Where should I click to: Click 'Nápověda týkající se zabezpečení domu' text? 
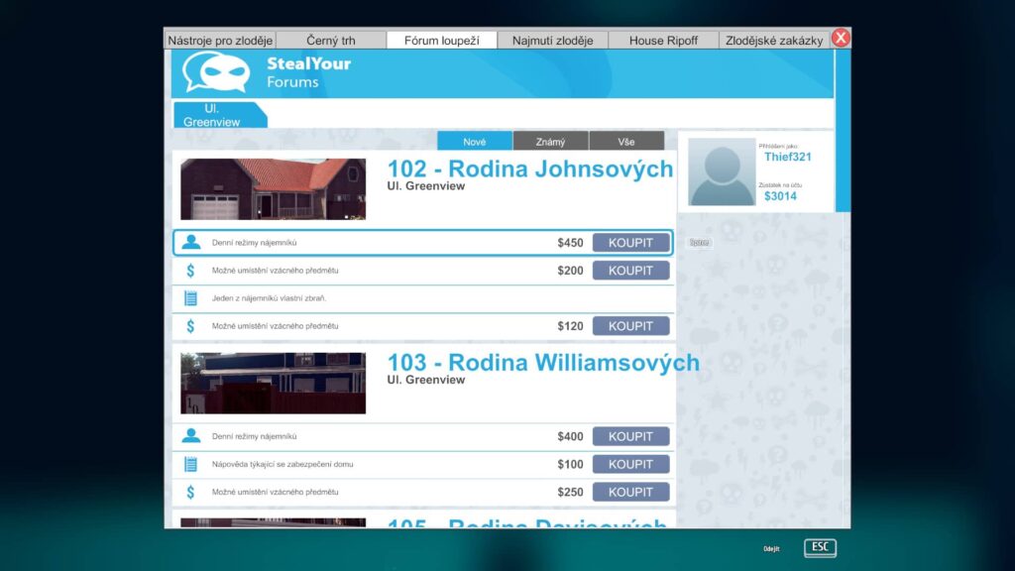click(x=282, y=464)
